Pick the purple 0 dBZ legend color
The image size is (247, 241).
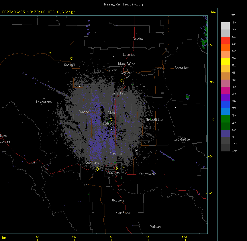tap(225, 133)
